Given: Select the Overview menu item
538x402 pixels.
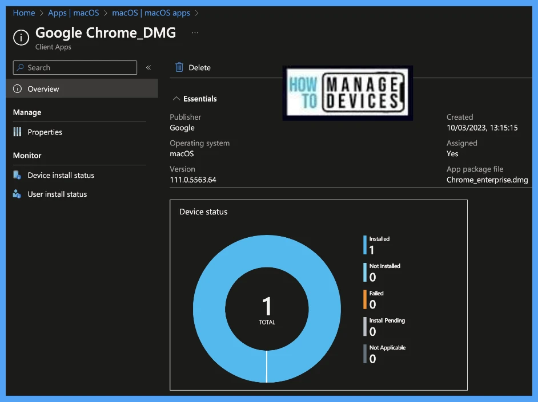Looking at the screenshot, I should pyautogui.click(x=82, y=89).
